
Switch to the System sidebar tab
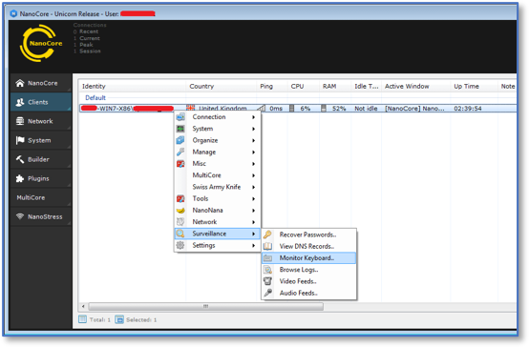(40, 140)
